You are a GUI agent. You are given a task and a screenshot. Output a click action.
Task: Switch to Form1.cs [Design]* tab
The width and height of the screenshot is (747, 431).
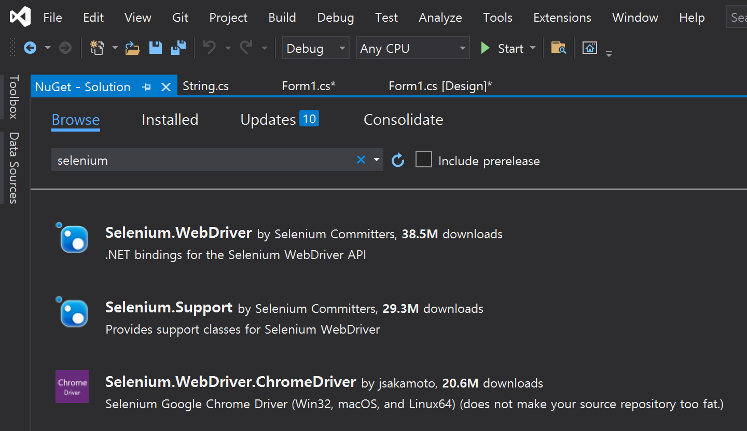pyautogui.click(x=440, y=86)
